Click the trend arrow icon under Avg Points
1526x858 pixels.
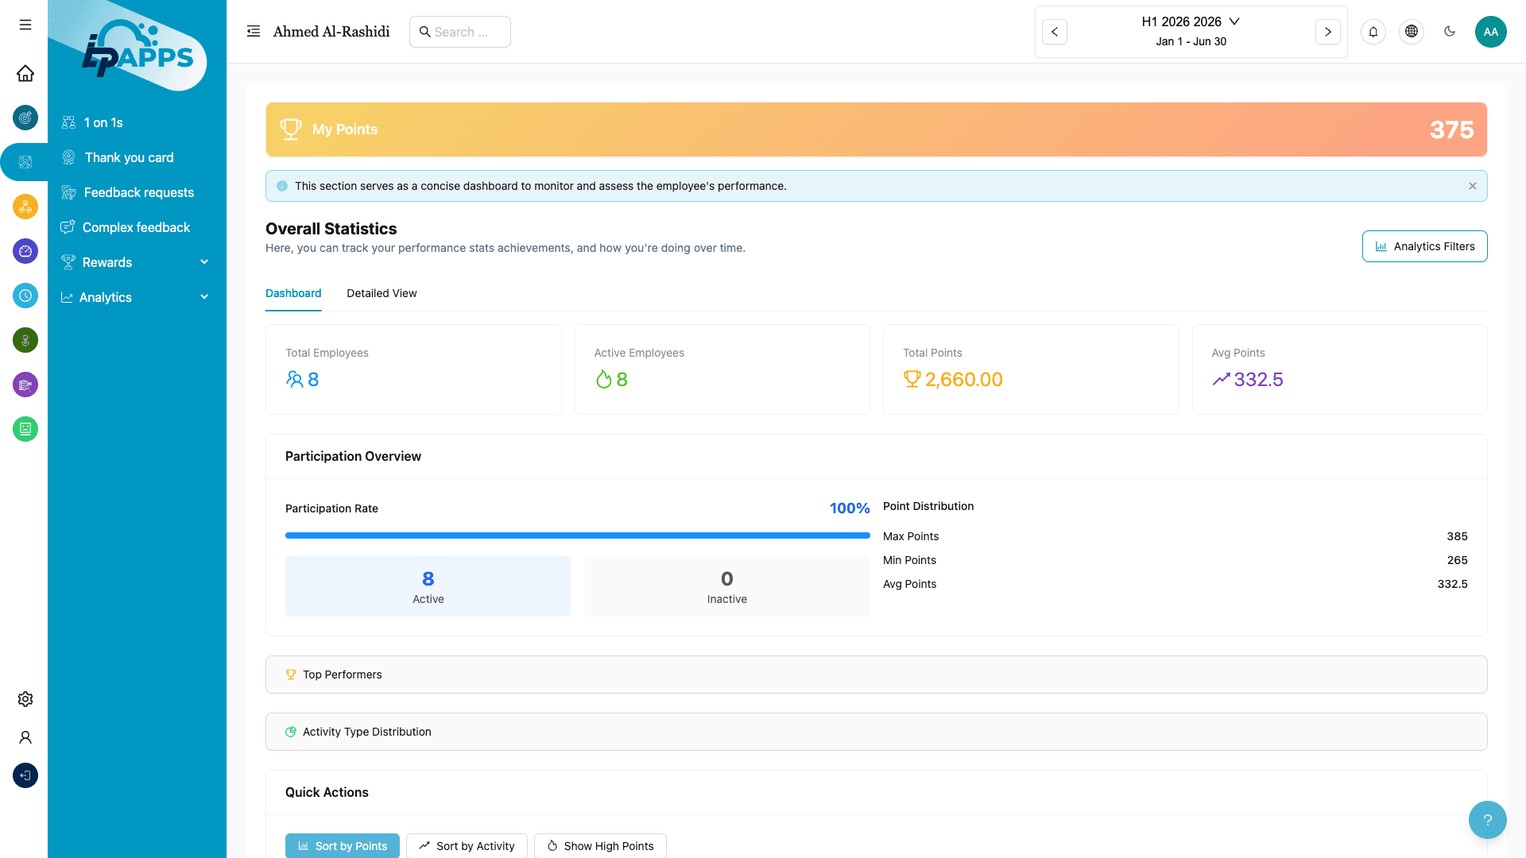point(1222,380)
